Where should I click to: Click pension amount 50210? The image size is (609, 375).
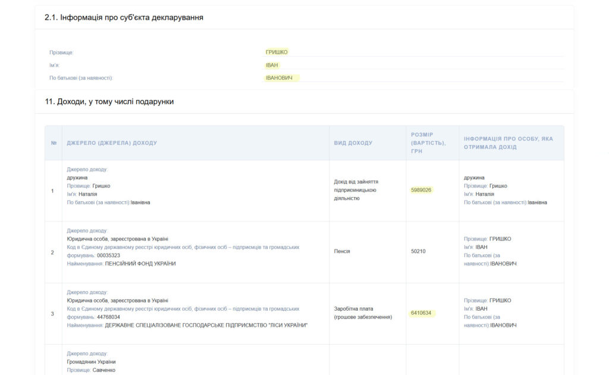418,251
